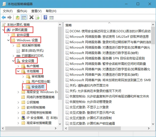Select 软件限制策略 in tree
Viewport: 156px width, 137px height.
click(36, 108)
